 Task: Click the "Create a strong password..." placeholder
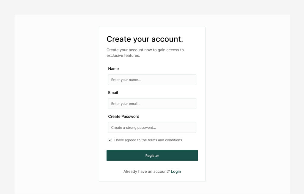coord(133,128)
